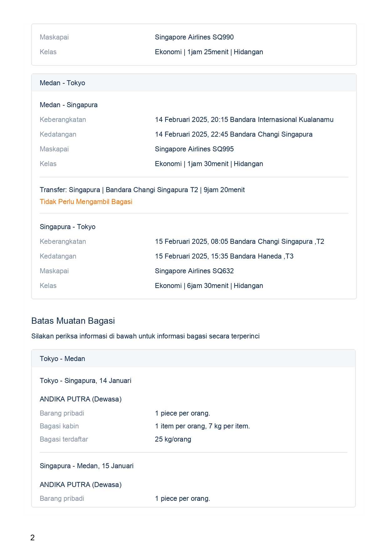Screen dimensions: 388x550
Task: Click the 'Tokyo - Medan' baggage section header
Action: pos(62,359)
